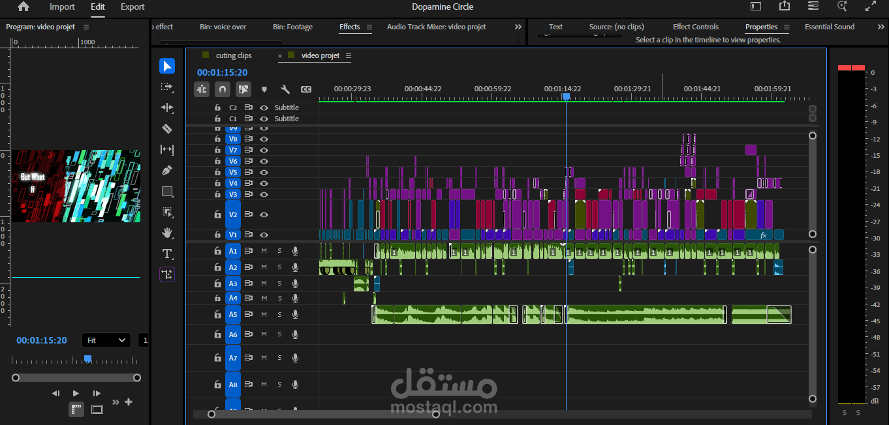Open the Properties panel menu icon

(x=787, y=27)
